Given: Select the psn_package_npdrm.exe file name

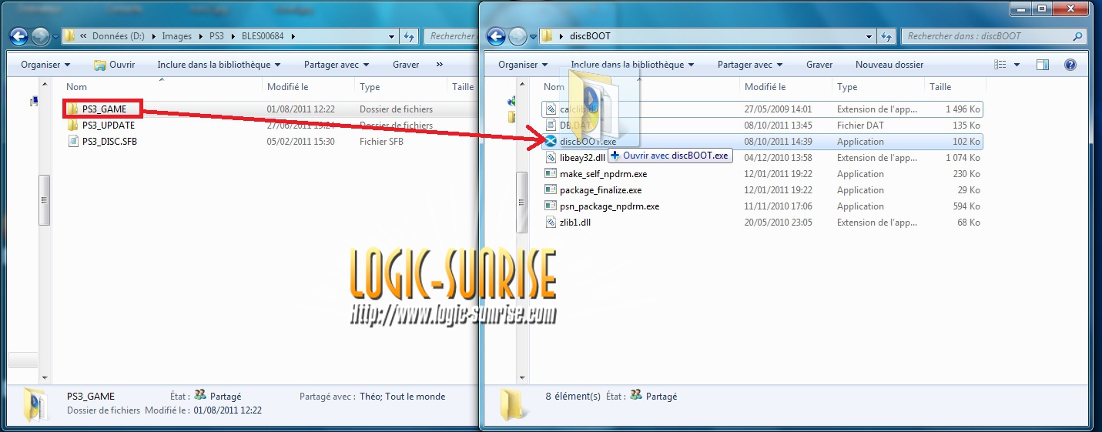Looking at the screenshot, I should click(609, 206).
